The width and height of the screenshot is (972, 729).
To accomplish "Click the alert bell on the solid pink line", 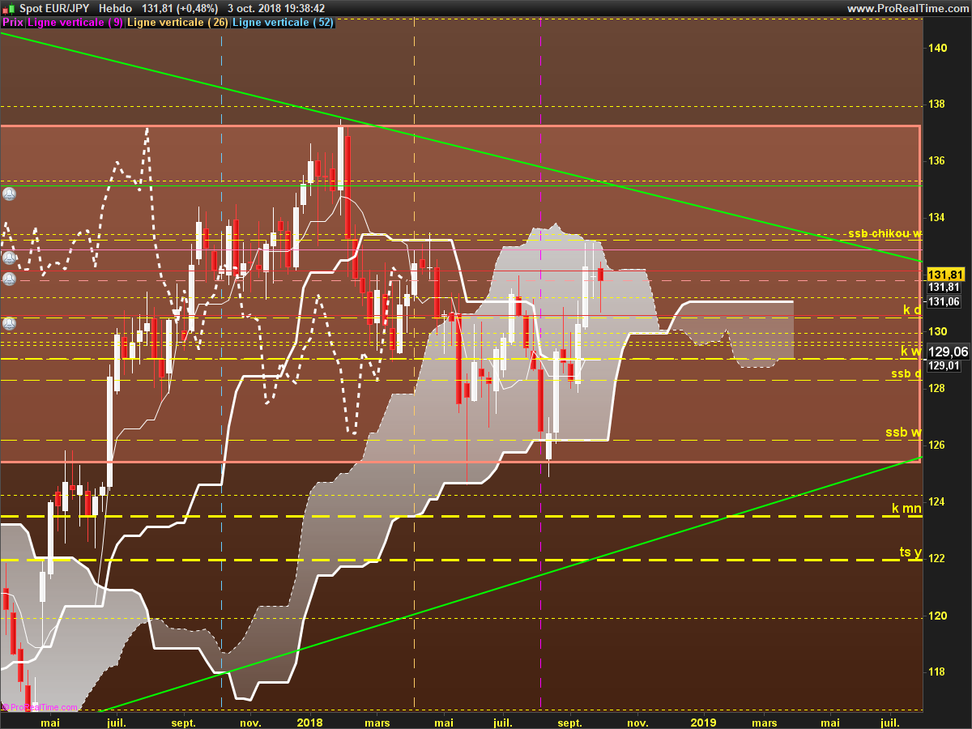I will pyautogui.click(x=9, y=258).
